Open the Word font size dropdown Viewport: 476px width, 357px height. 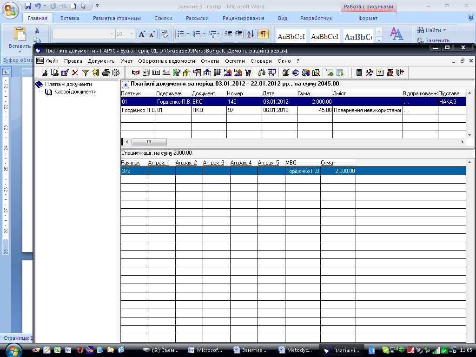pyautogui.click(x=132, y=34)
